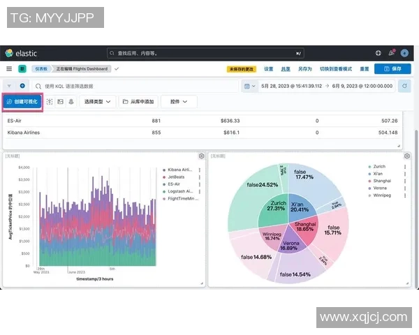
Task: Open pie chart panel gear options
Action: point(406,156)
